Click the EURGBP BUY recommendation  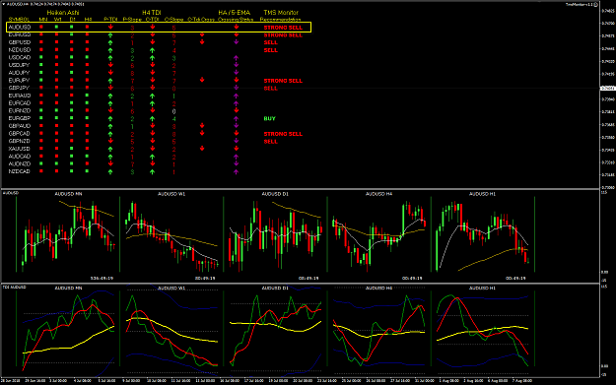269,118
